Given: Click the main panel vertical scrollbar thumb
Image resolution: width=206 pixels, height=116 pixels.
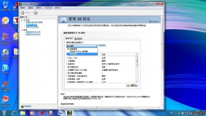Looking at the screenshot, I should click(x=162, y=43).
